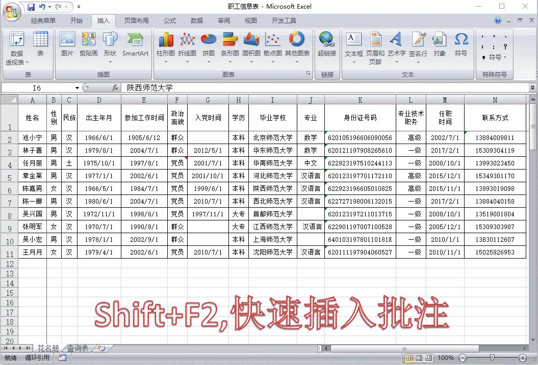Insert a SmartArt graphic

point(135,45)
